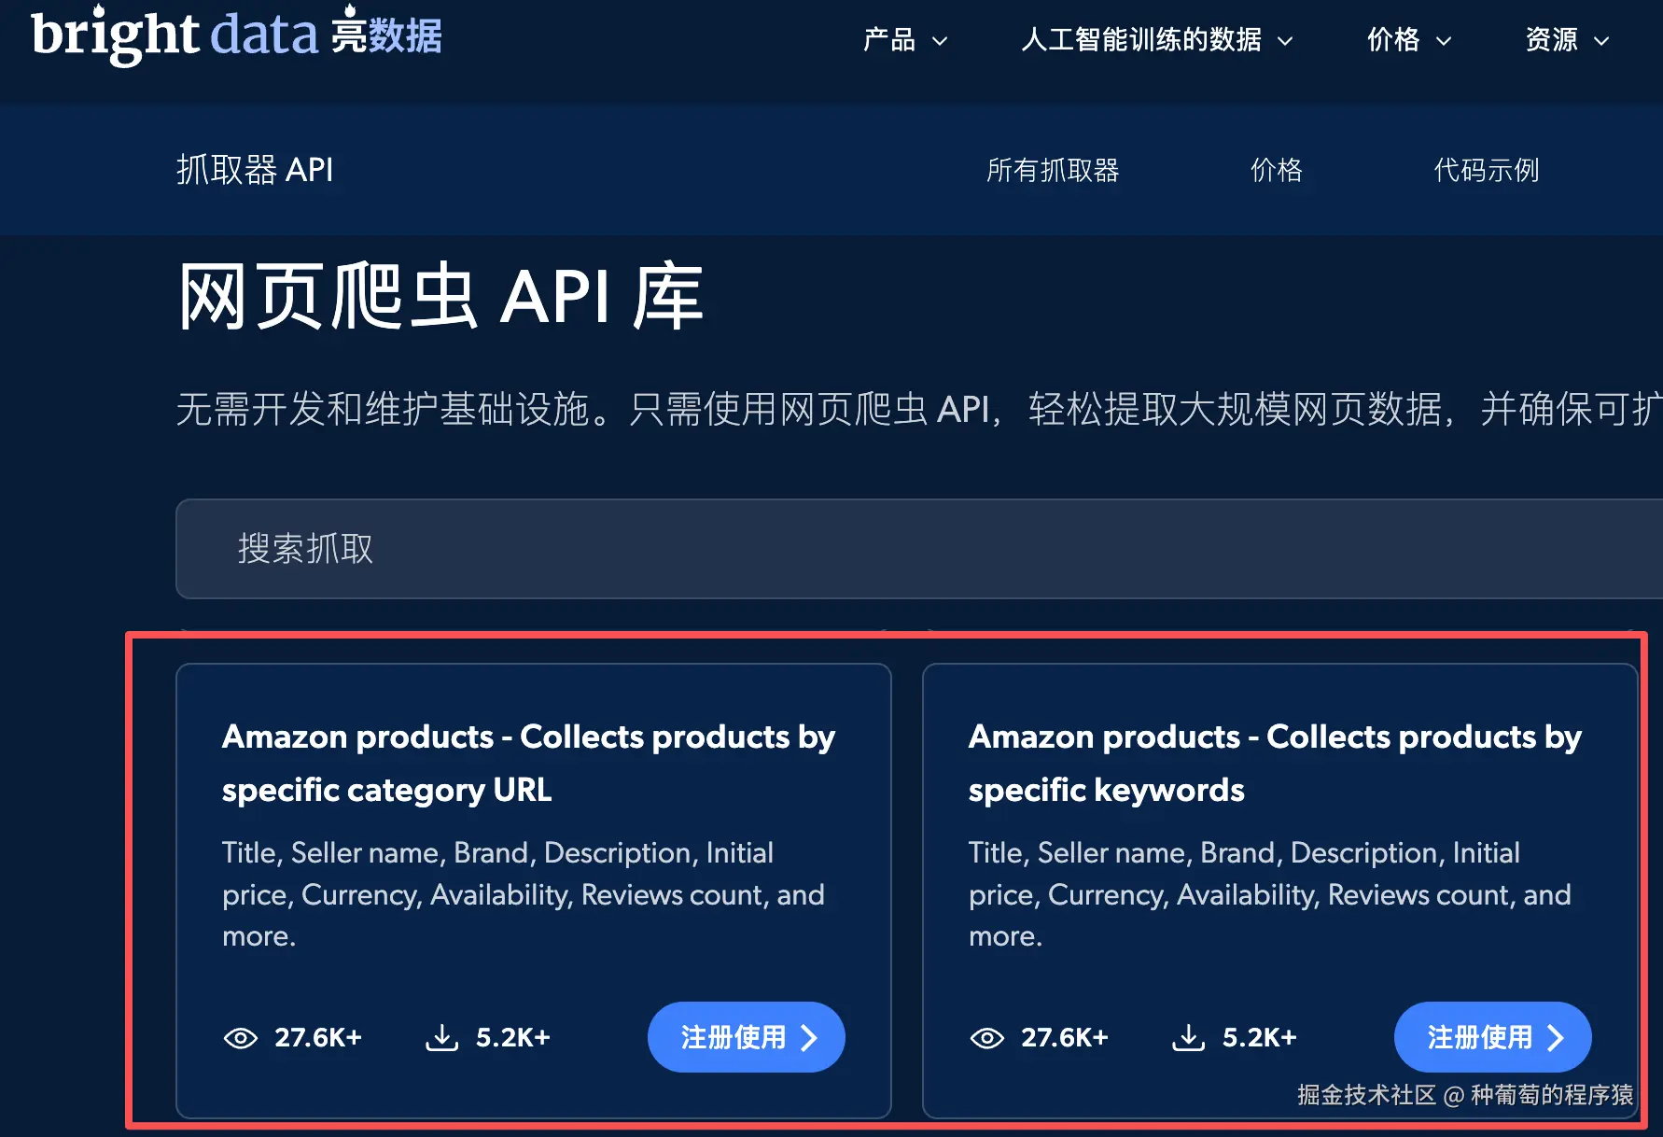Click the Bright Data logo

(x=236, y=34)
